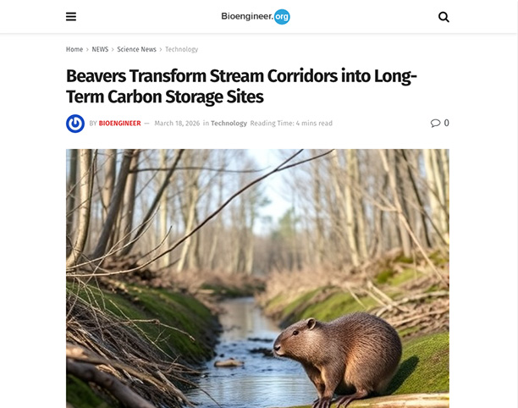Click the article headline about beavers
Viewport: 518px width, 408px height.
pos(241,86)
